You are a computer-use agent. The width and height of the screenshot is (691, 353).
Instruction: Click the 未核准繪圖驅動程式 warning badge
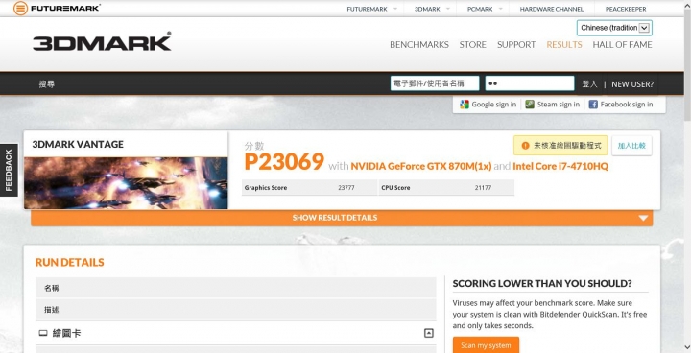560,146
